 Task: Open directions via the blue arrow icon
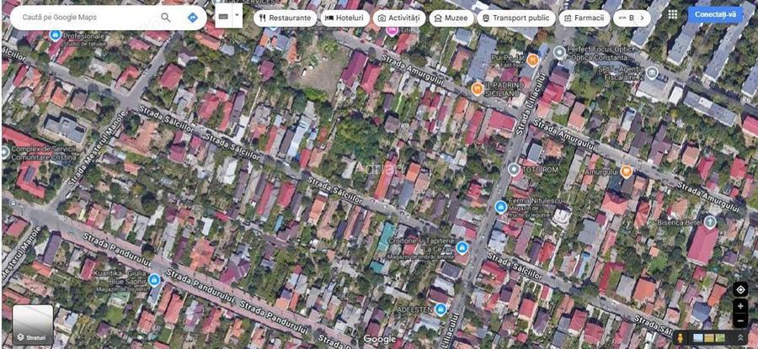coord(192,18)
